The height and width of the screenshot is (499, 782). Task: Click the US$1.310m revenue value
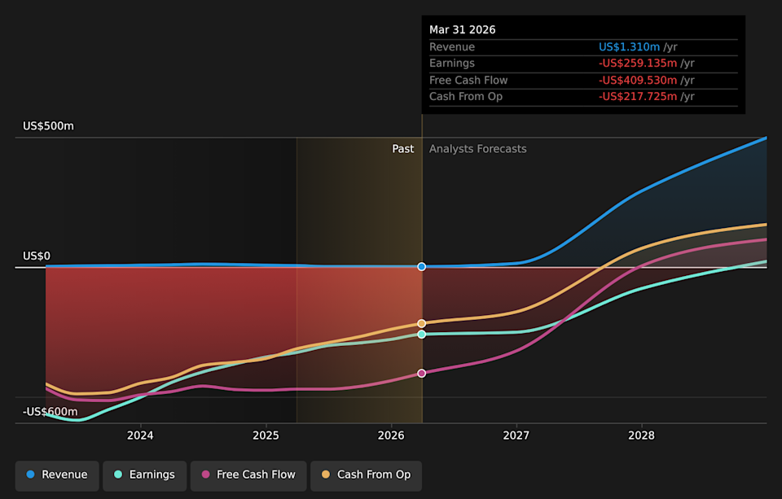click(x=629, y=47)
